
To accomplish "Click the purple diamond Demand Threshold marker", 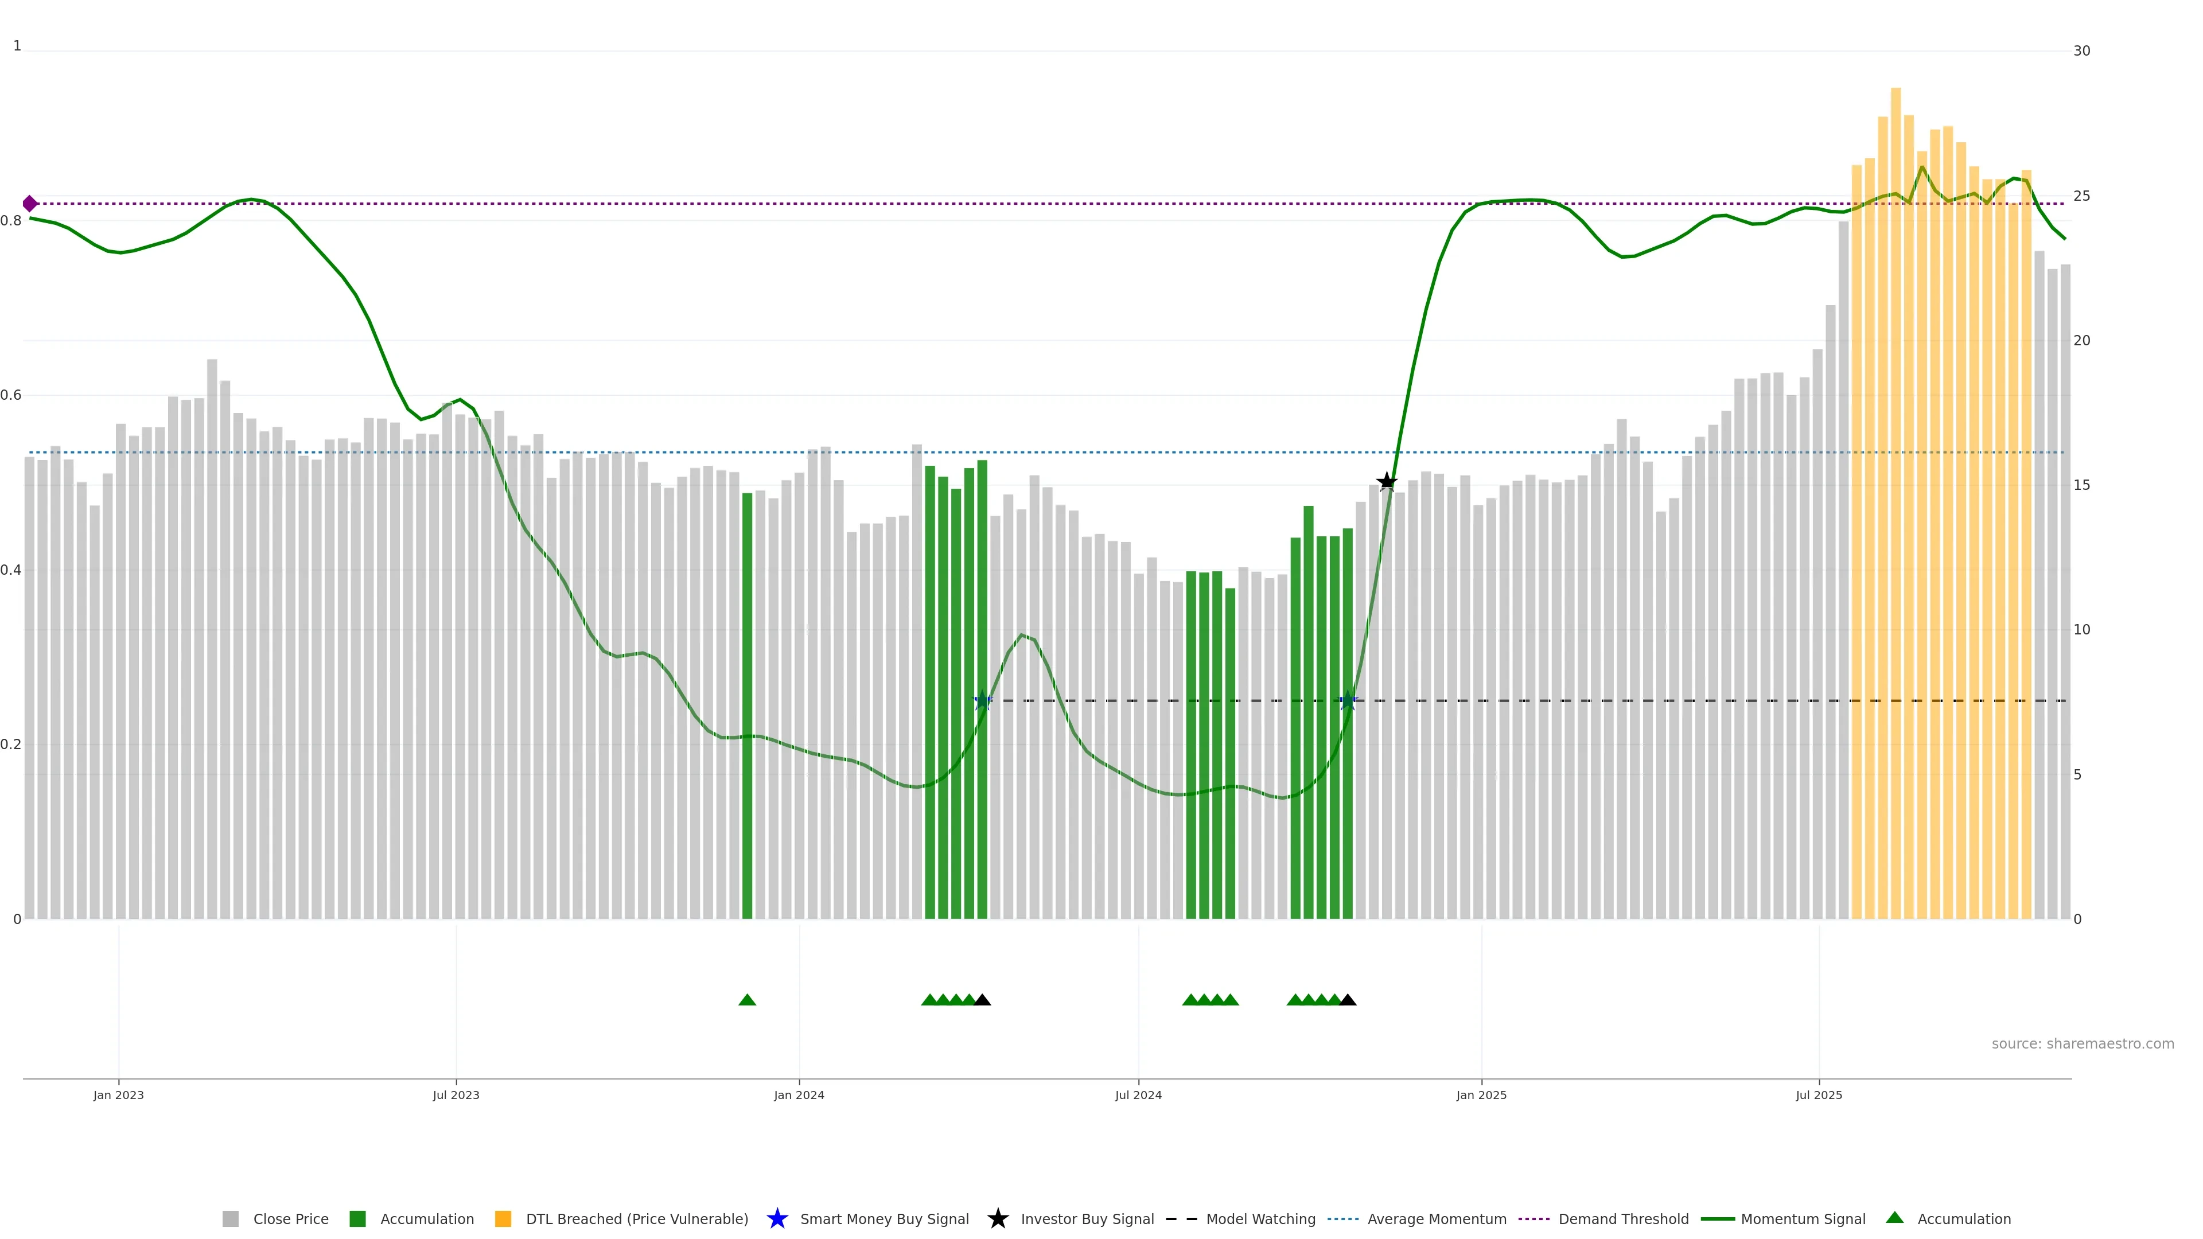I will [30, 204].
